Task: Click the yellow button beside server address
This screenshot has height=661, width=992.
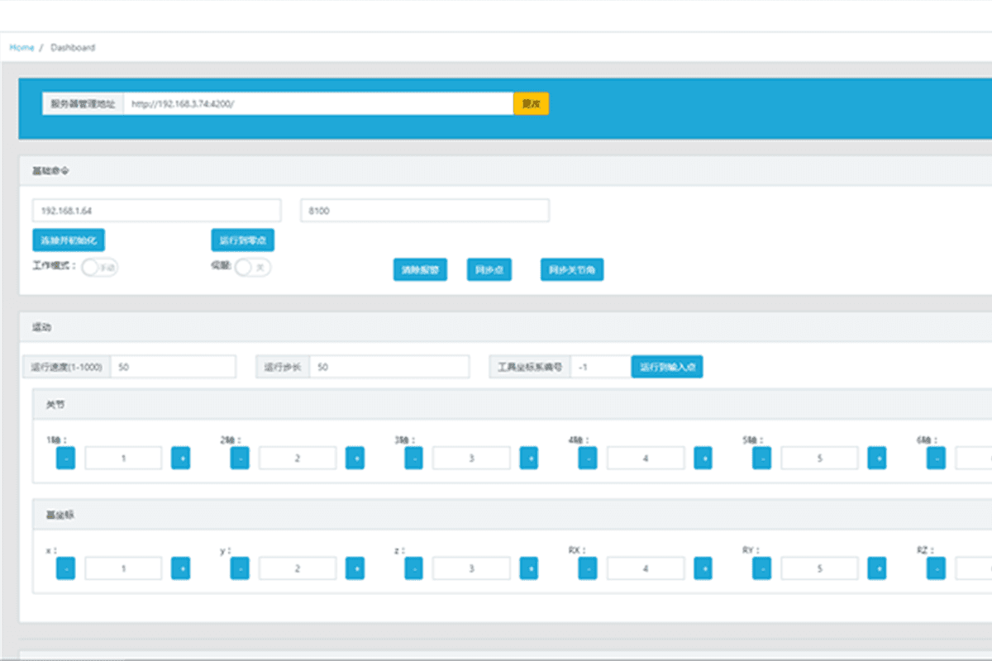Action: coord(531,104)
